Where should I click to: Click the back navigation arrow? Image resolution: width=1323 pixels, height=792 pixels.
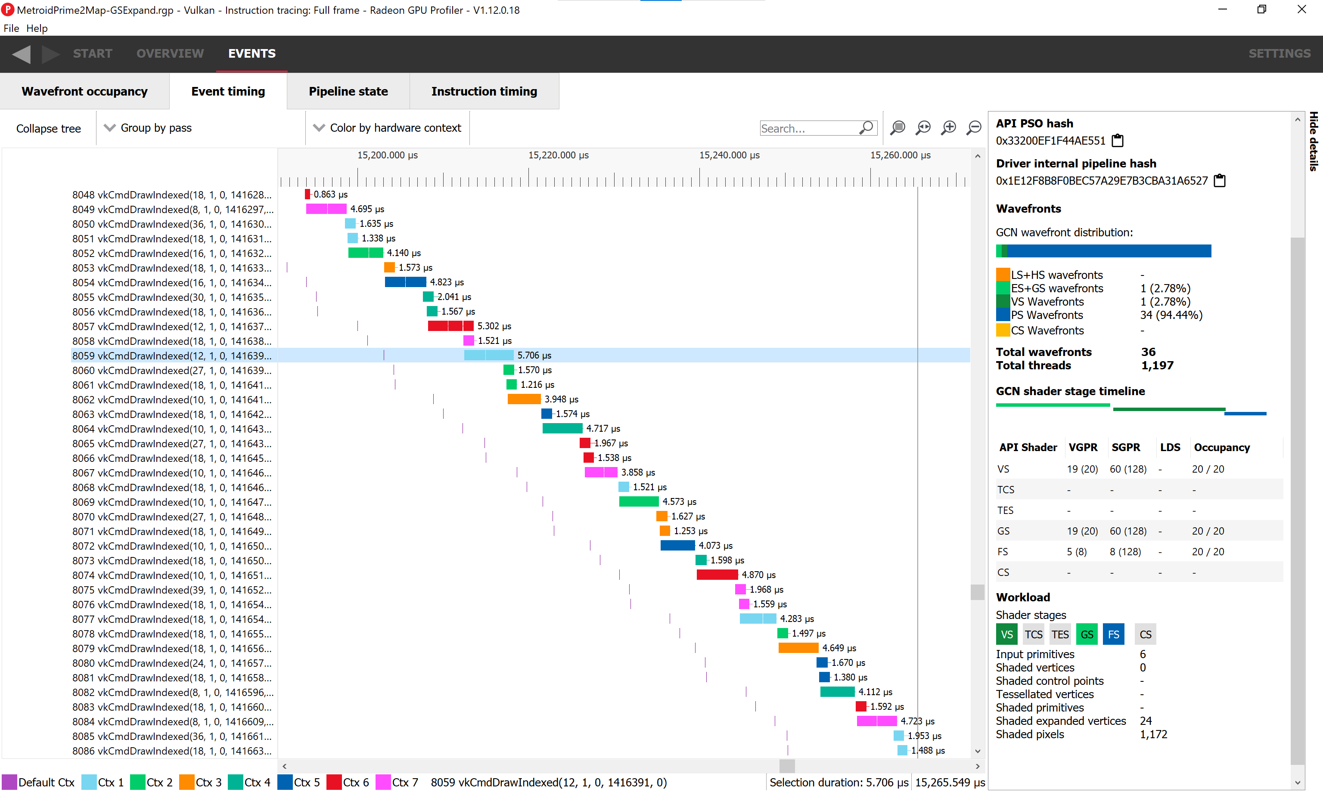[x=22, y=54]
